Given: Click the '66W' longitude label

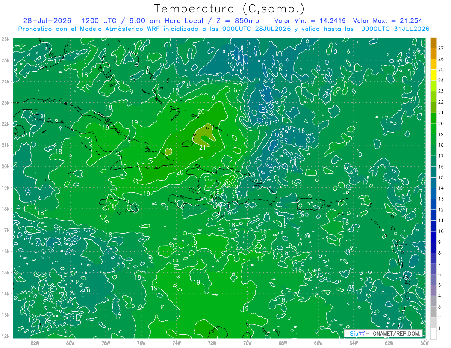Looking at the screenshot, I should [318, 343].
